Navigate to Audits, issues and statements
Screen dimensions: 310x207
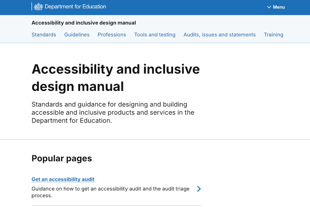pos(220,35)
